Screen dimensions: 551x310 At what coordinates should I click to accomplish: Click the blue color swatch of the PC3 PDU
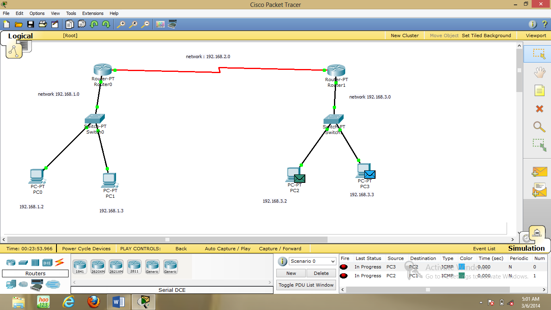pyautogui.click(x=462, y=267)
